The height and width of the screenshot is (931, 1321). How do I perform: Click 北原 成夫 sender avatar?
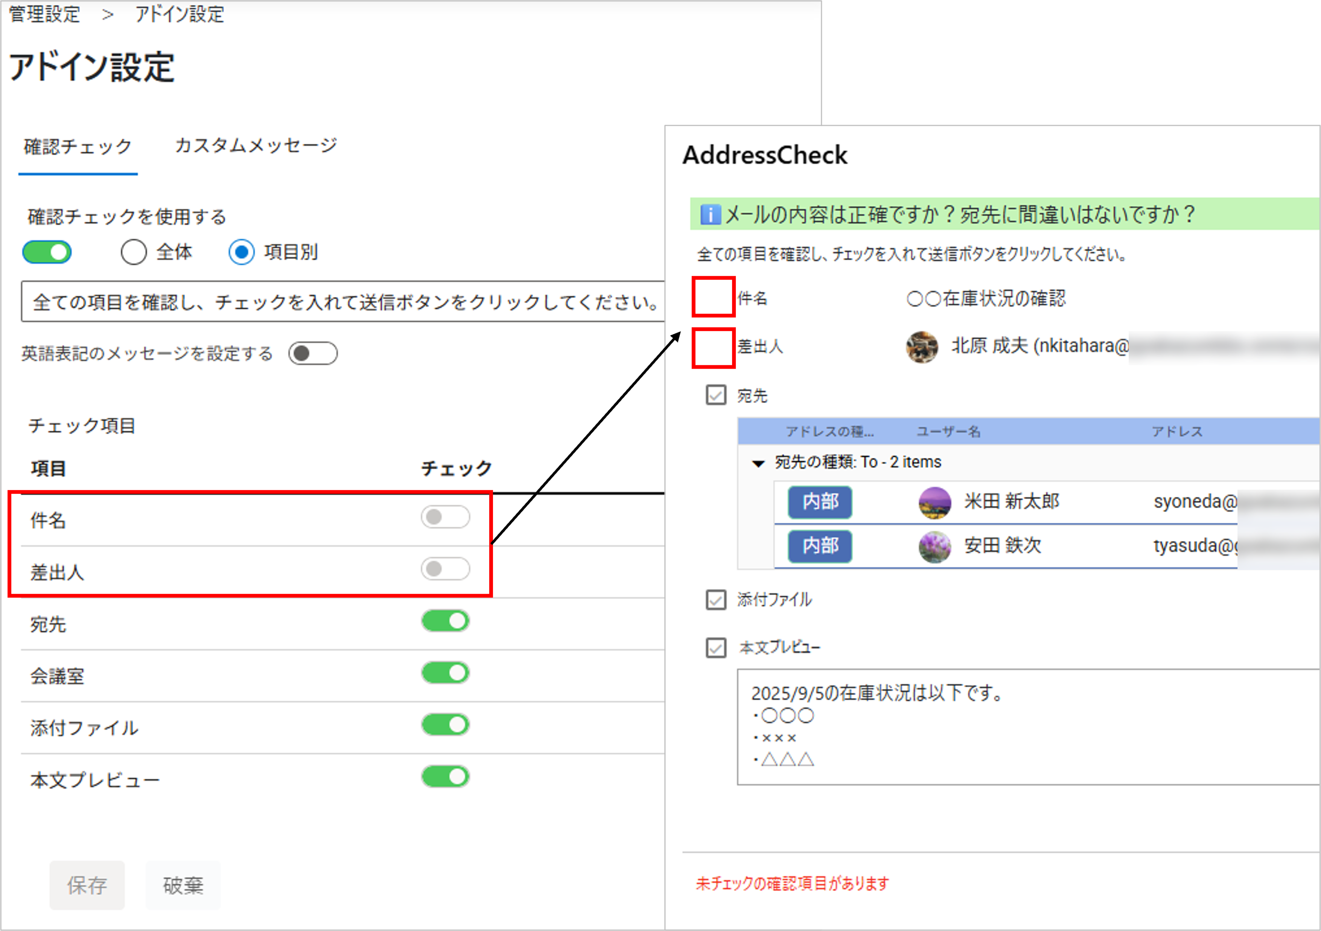[x=922, y=347]
